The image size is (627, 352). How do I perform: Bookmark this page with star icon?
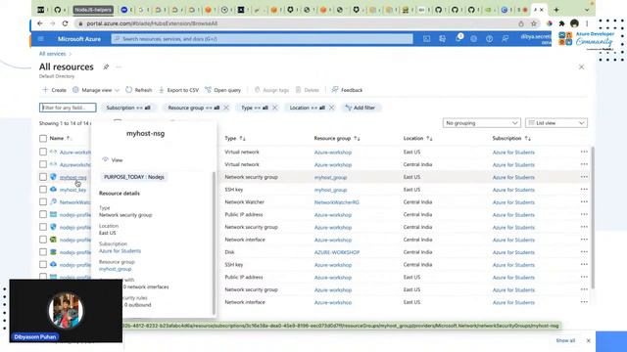(x=533, y=23)
